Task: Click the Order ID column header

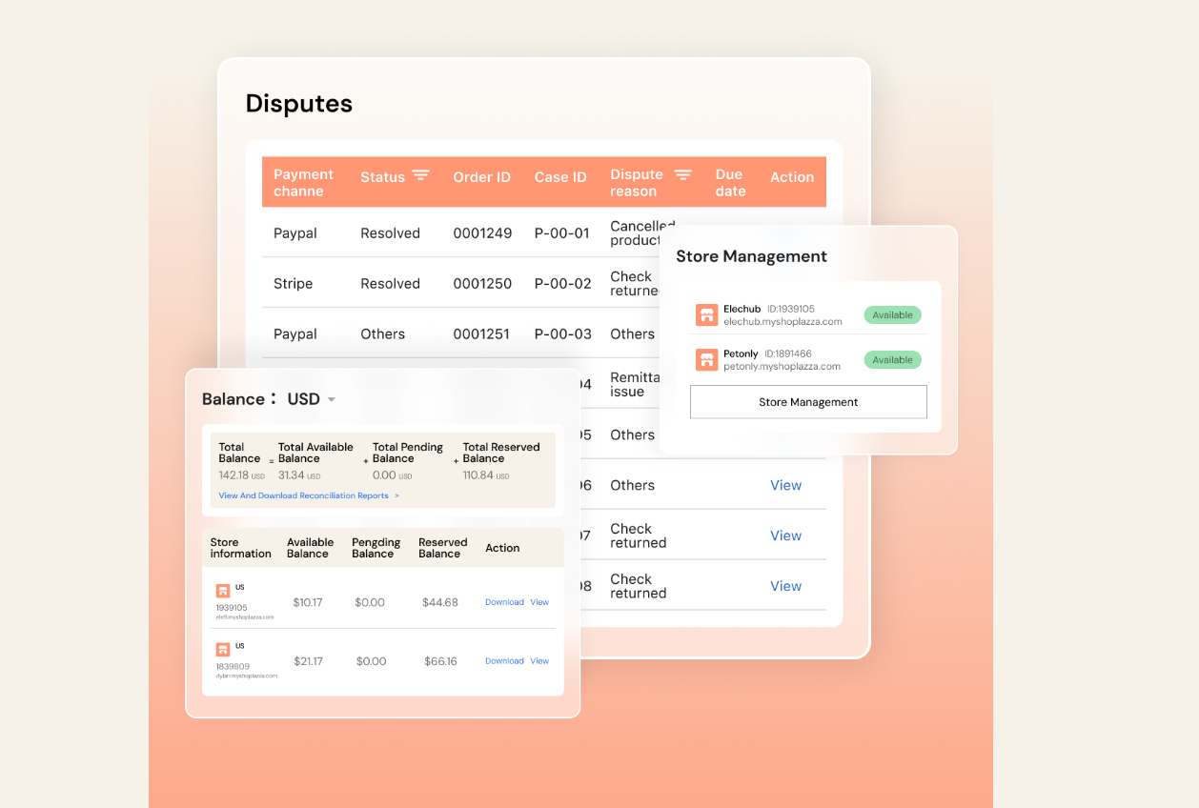Action: (481, 177)
